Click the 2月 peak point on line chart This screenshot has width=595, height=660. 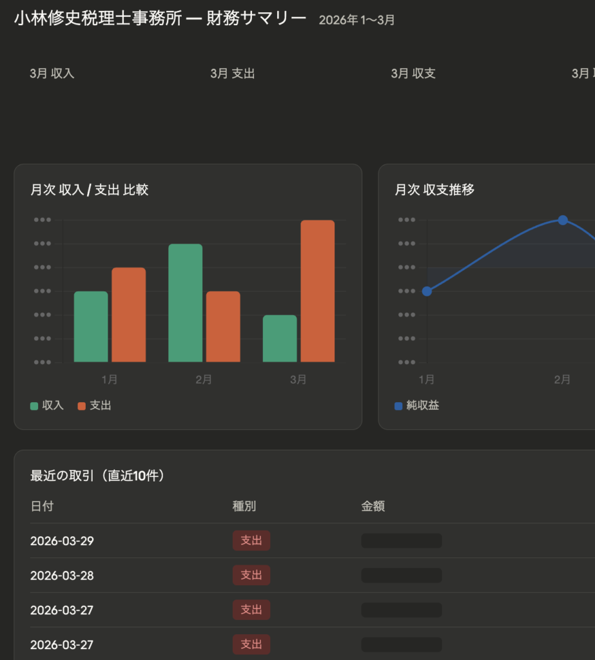coord(562,220)
